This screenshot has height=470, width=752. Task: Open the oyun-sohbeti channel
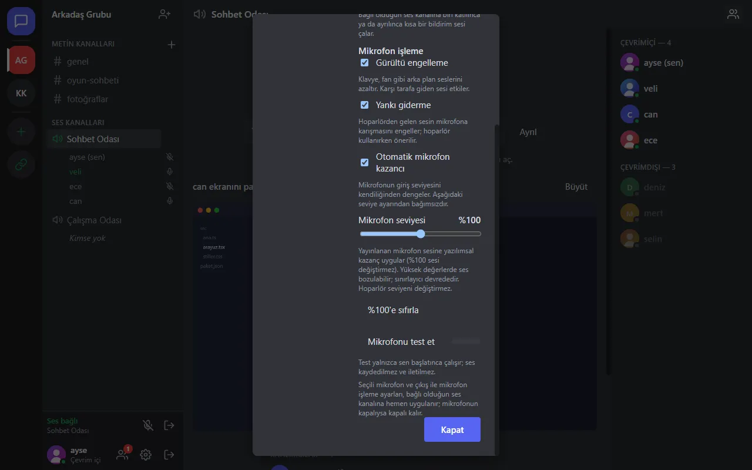(x=104, y=80)
